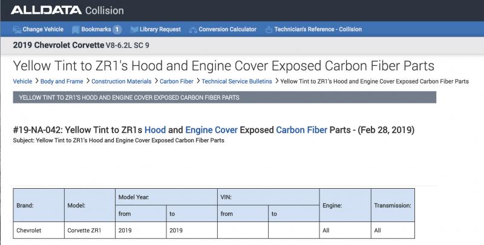Follow the Hood link in bulletin title
Screen dimensions: 484x245
(x=155, y=130)
